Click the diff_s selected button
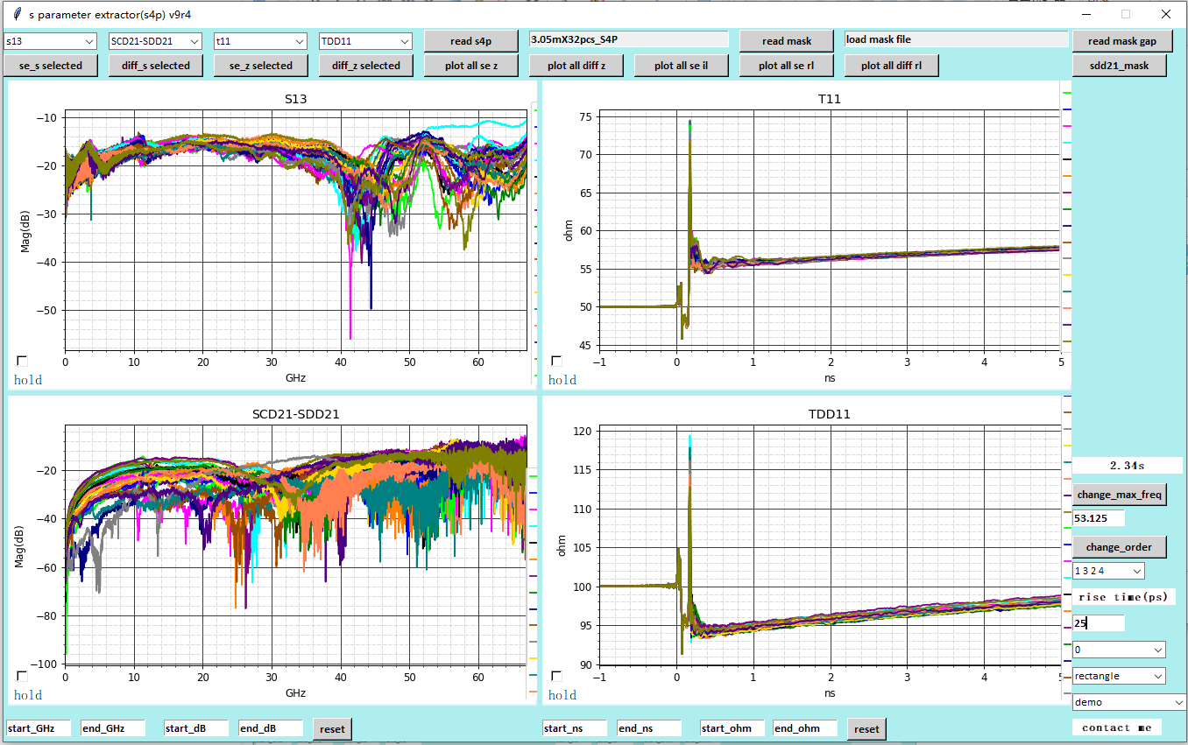Viewport: 1188px width, 745px height. tap(155, 66)
